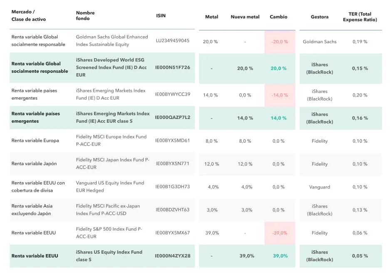The width and height of the screenshot is (392, 277).
Task: Click the ISIN column header
Action: pyautogui.click(x=161, y=15)
